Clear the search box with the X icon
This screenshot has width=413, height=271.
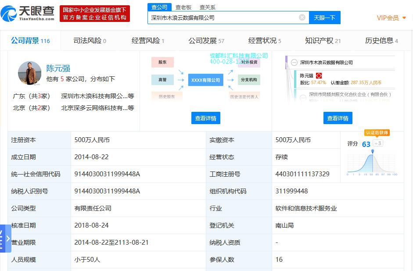[x=302, y=18]
